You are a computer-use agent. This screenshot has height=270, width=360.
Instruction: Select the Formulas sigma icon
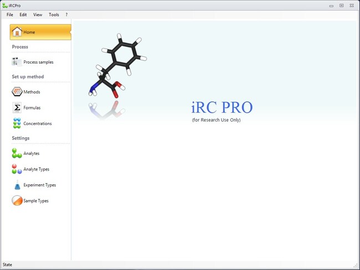click(x=17, y=107)
